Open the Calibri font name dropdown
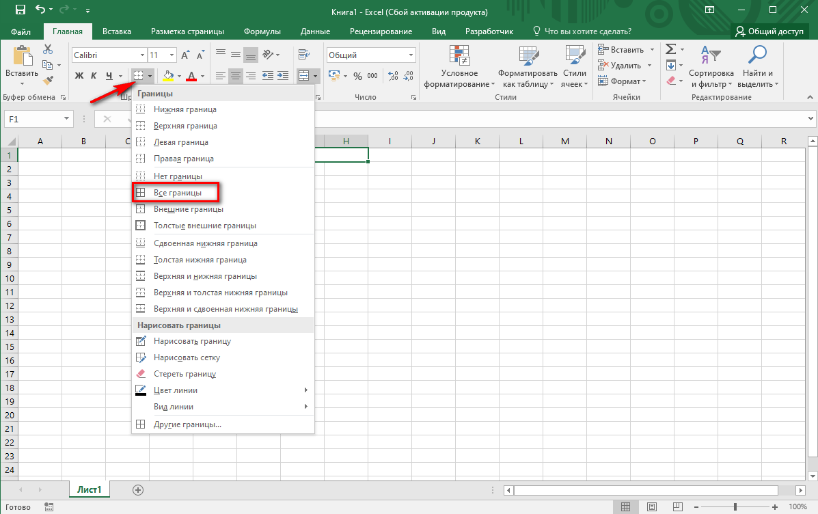 point(142,55)
